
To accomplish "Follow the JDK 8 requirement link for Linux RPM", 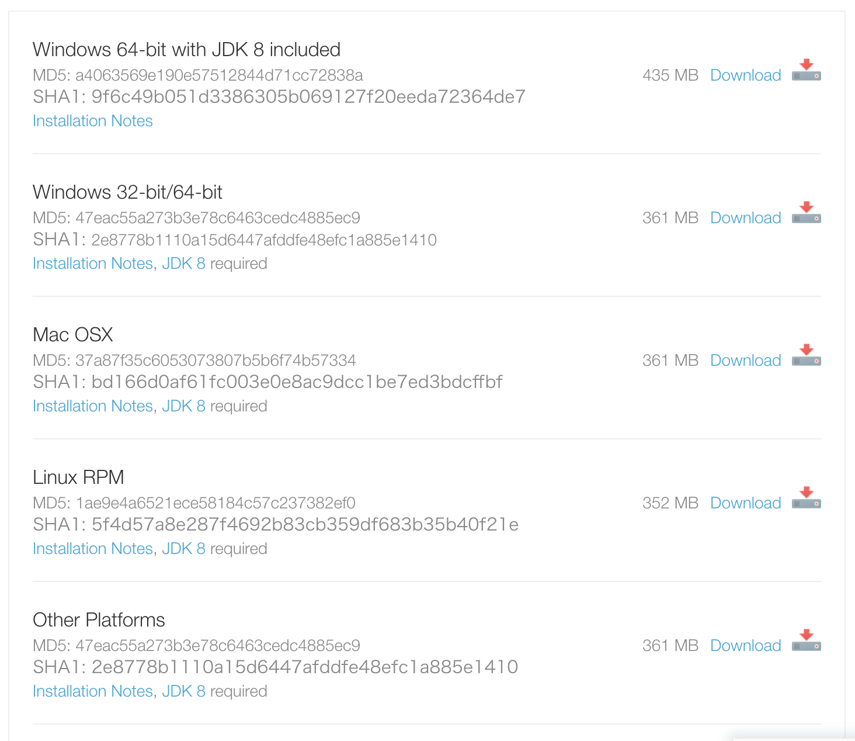I will (183, 549).
